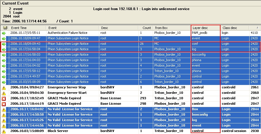Click warning triangle icon beside Block Server event
The image size is (261, 134).
tap(4, 131)
